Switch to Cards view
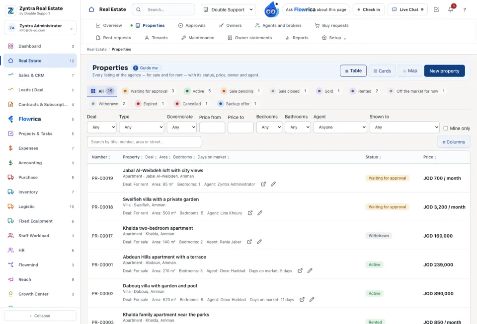The height and width of the screenshot is (324, 477). [382, 71]
